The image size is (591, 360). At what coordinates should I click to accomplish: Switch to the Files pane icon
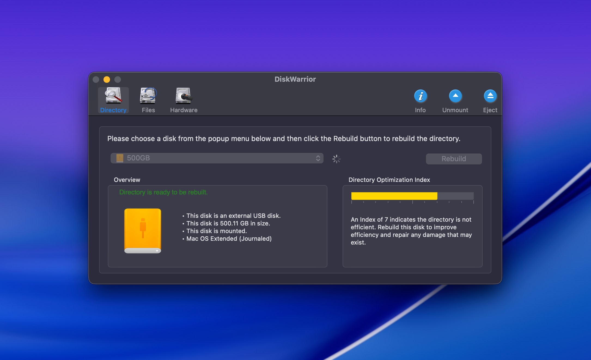pos(148,96)
